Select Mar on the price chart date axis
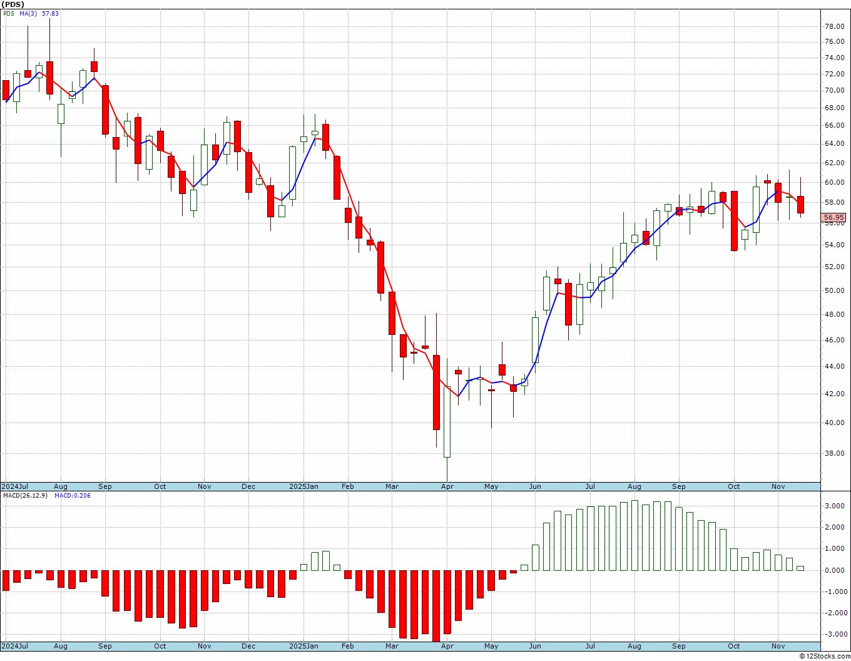The height and width of the screenshot is (661, 851). 392,486
